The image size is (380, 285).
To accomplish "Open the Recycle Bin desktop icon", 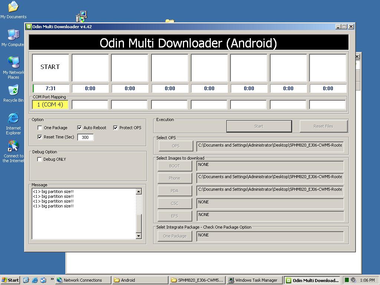I will 13,93.
